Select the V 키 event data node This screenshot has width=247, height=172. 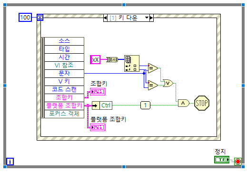click(64, 82)
